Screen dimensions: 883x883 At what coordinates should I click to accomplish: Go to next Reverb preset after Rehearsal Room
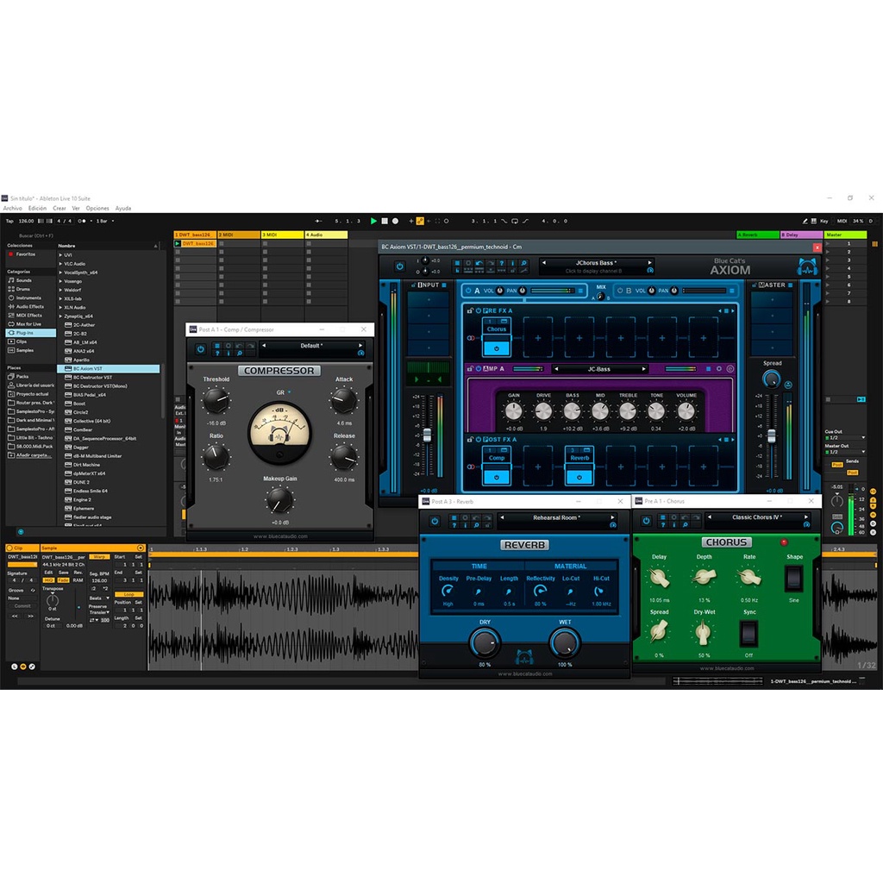click(612, 517)
